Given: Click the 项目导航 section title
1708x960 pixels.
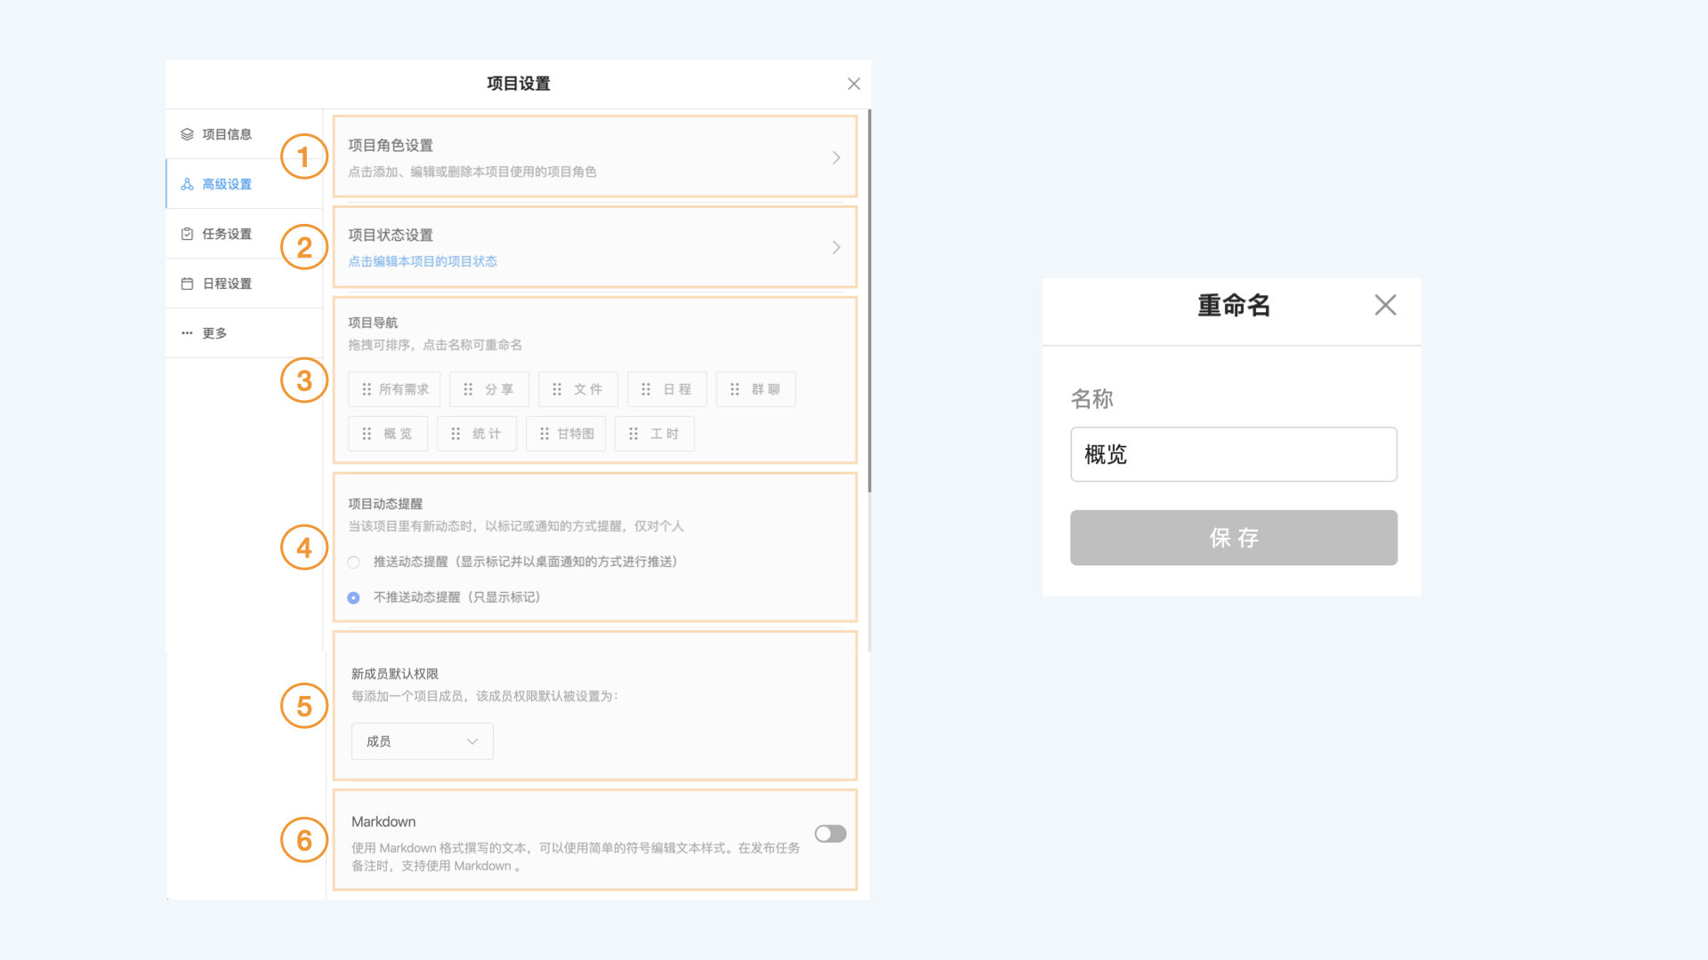Looking at the screenshot, I should (373, 323).
